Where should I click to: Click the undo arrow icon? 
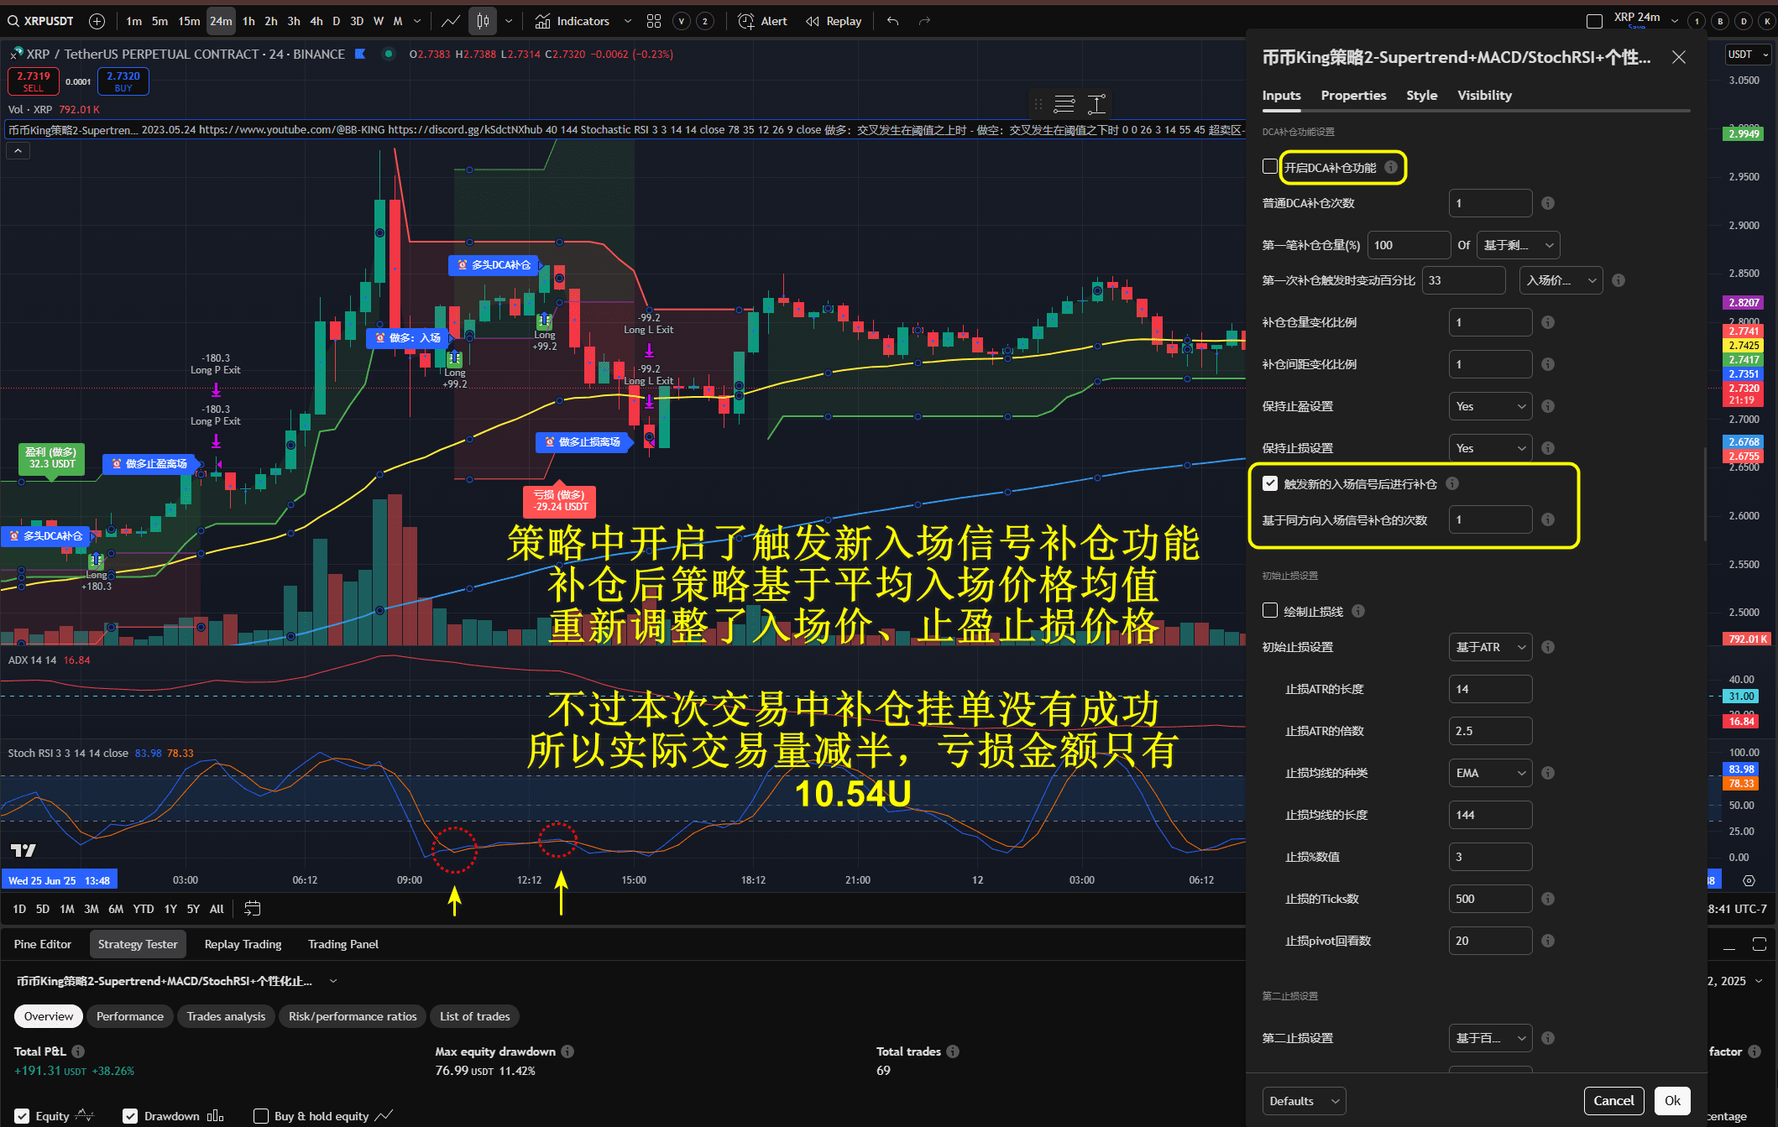click(892, 21)
